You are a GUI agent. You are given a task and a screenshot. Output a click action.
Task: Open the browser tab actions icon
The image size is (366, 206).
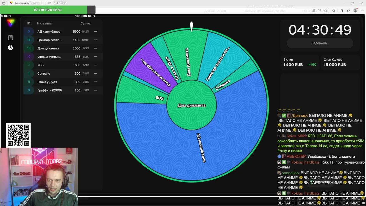click(4, 3)
